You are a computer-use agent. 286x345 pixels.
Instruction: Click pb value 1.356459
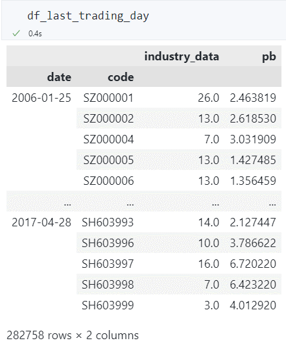coord(253,181)
